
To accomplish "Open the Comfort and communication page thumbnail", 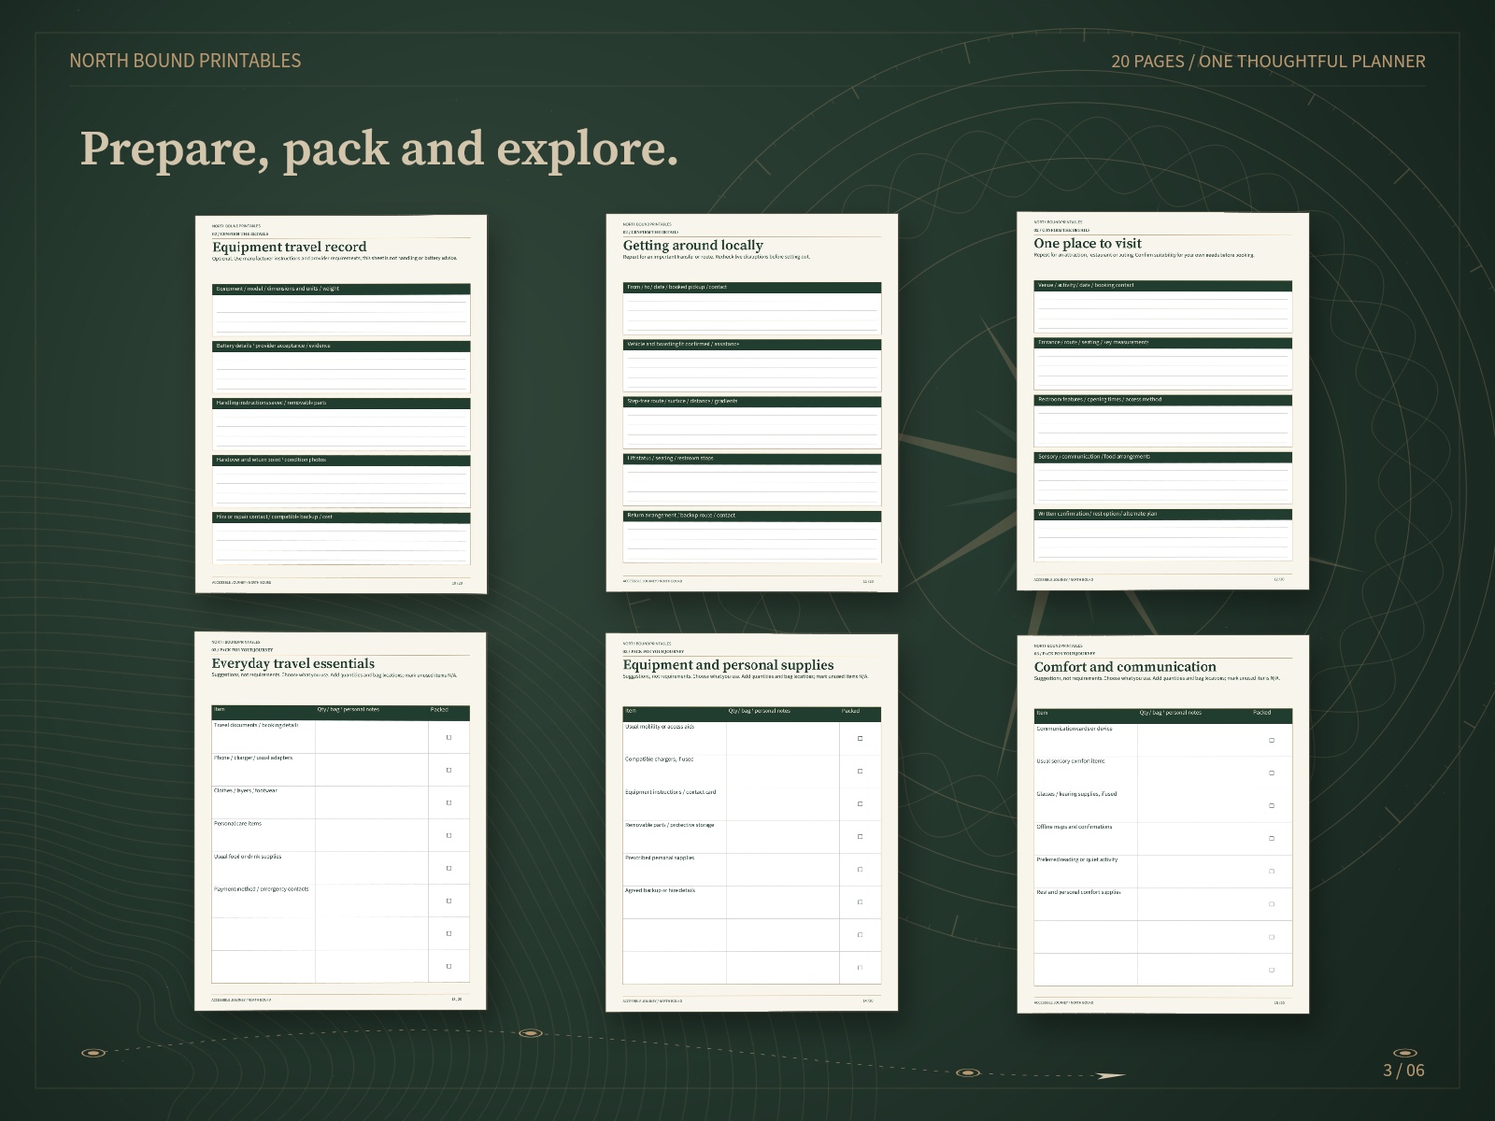I will click(x=1163, y=824).
